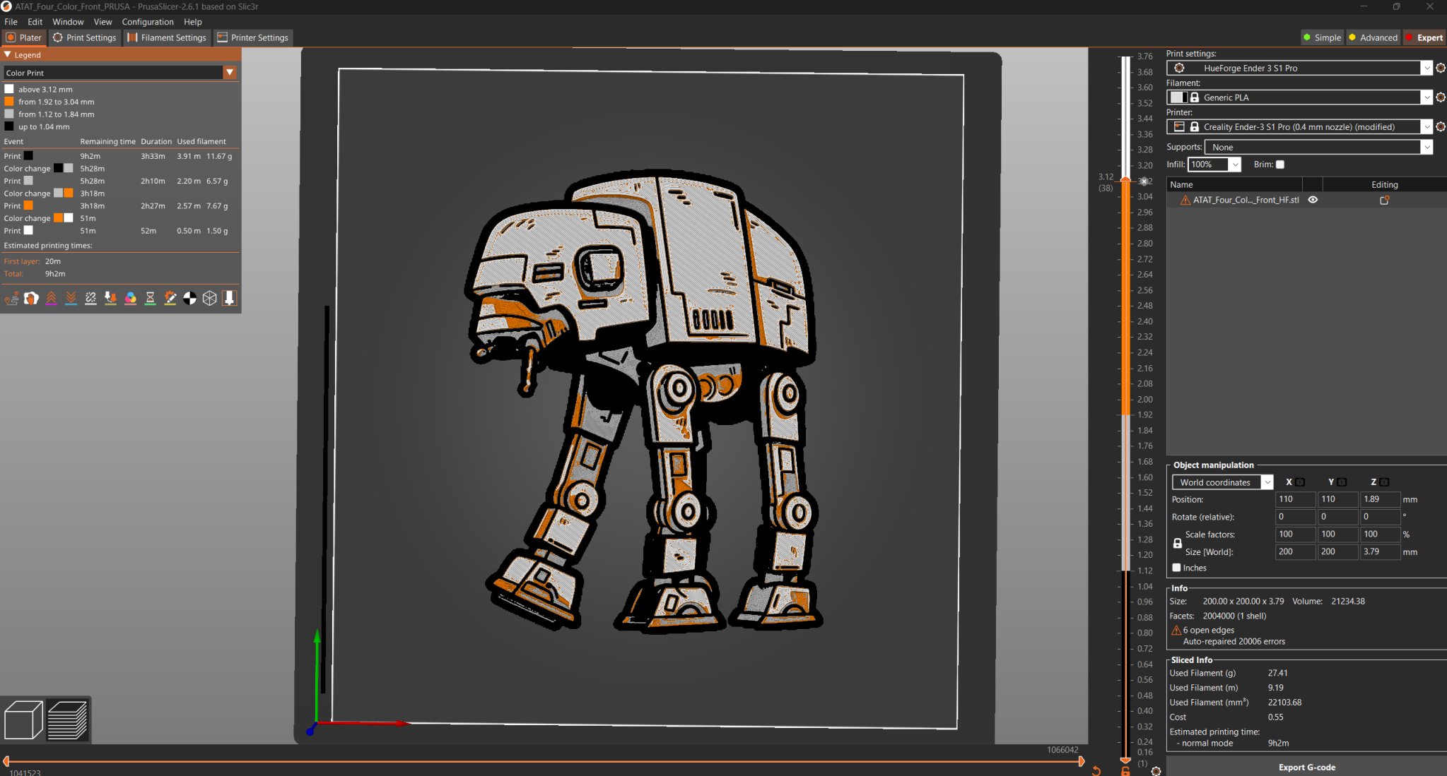
Task: Open Print settings gear icon beside HueForge preset
Action: [1441, 68]
